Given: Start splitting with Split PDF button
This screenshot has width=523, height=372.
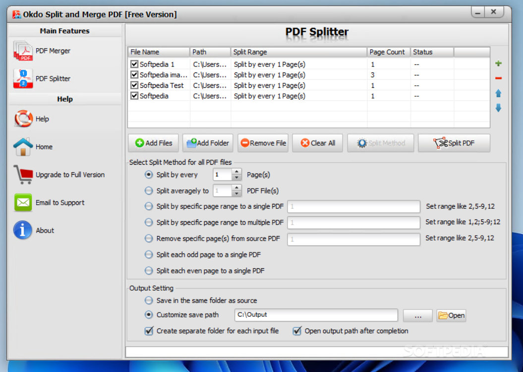Looking at the screenshot, I should pyautogui.click(x=454, y=143).
